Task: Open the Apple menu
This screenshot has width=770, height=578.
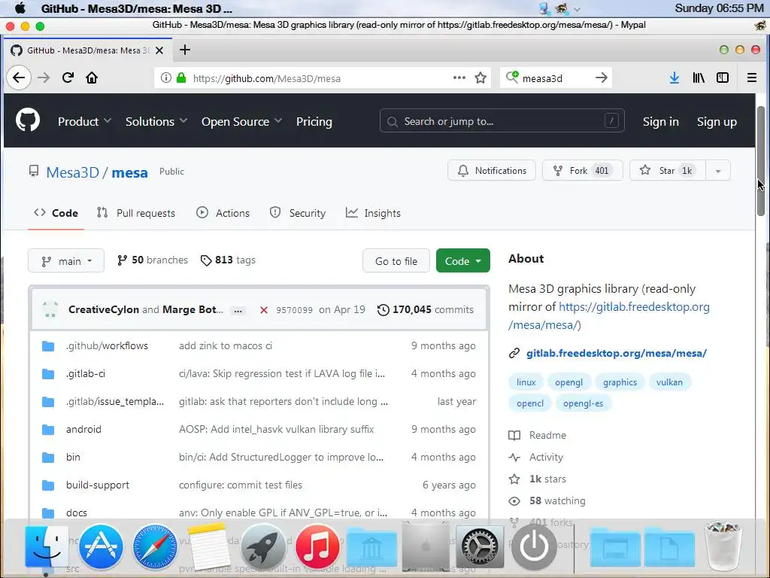Action: point(20,8)
